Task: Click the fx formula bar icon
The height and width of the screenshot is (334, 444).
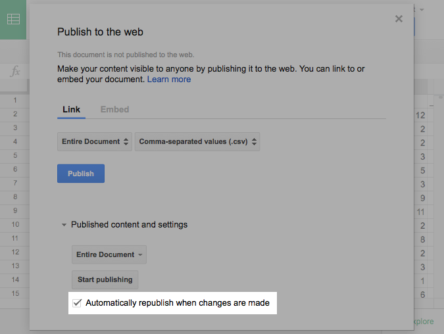Action: pos(14,72)
